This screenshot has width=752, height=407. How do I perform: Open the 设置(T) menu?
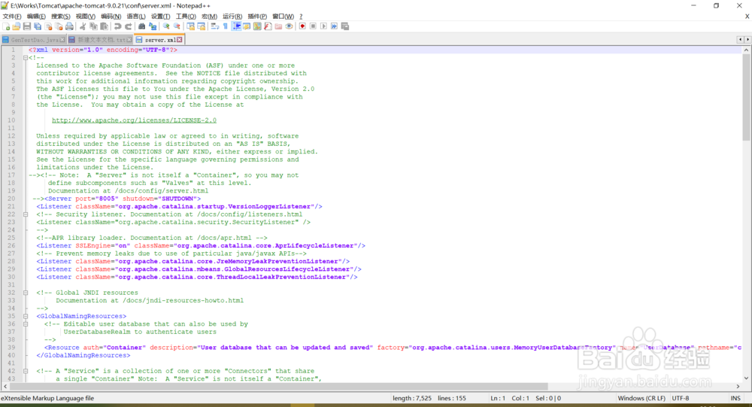(x=161, y=17)
